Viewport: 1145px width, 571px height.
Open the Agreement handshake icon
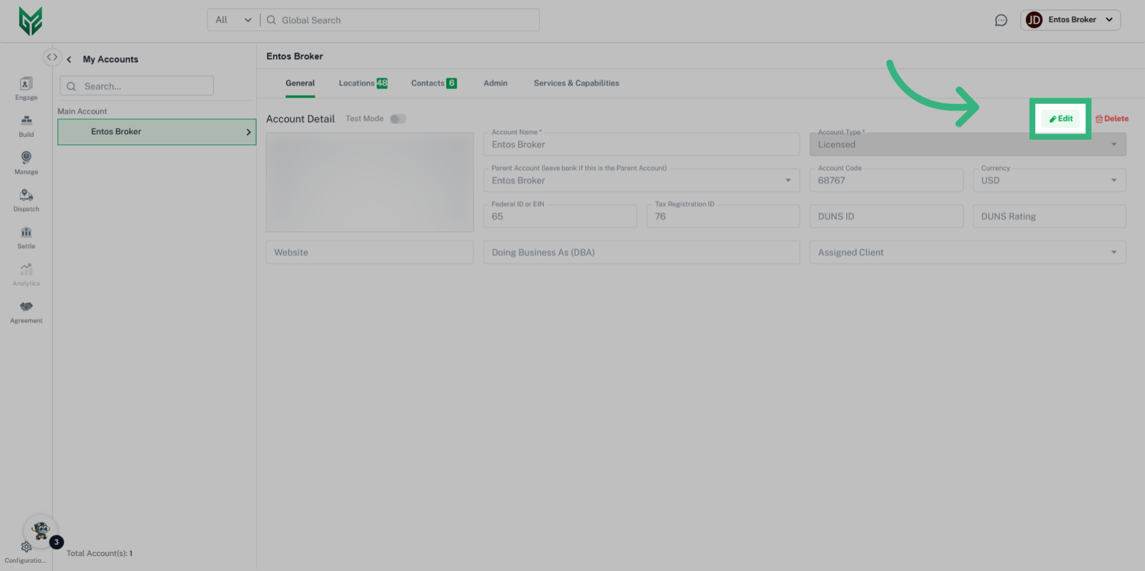[26, 307]
